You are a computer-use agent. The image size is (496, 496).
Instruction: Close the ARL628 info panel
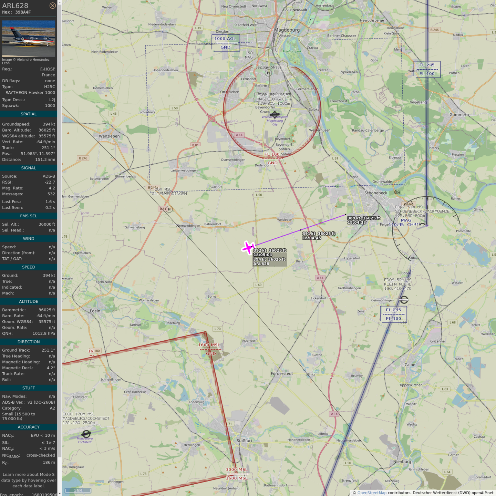(x=52, y=6)
